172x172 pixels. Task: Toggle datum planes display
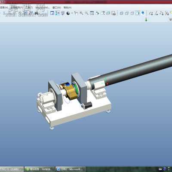pos(150,13)
